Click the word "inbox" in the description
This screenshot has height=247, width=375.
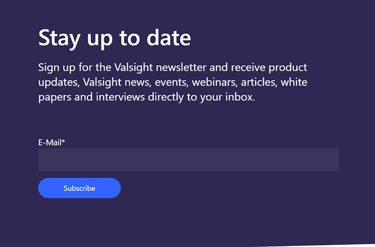[x=239, y=97]
